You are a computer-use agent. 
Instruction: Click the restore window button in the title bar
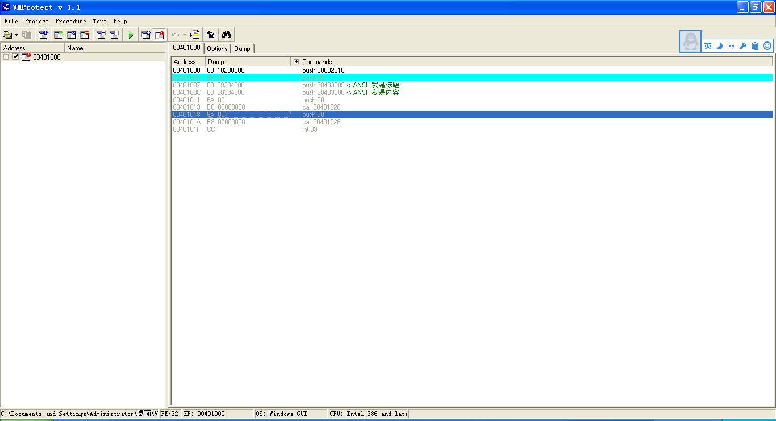(x=756, y=7)
